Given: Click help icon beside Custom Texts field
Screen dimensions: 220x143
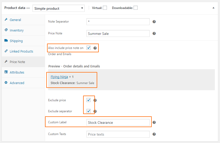Looking at the screenshot, I should coord(154,134).
